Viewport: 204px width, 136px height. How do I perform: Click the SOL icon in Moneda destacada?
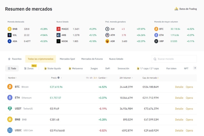[10, 35]
